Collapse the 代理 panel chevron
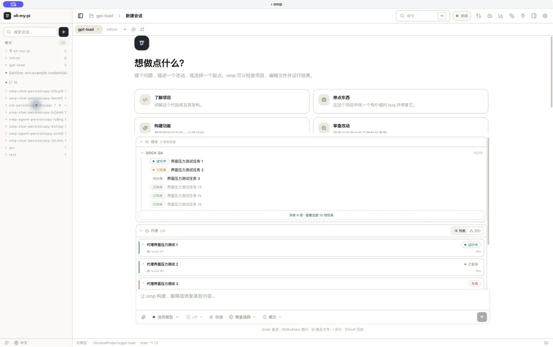Viewport: 553px width, 347px height. [x=141, y=231]
